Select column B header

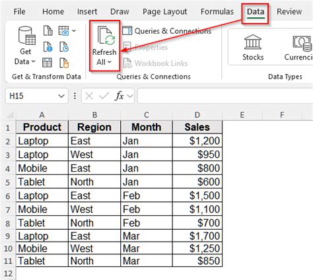point(94,115)
